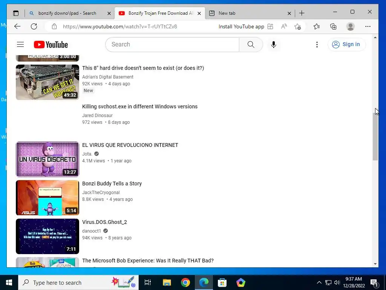Switch to the bonzify downo\lpad Search tab
Screen dimensions: 386x290
[x=67, y=13]
